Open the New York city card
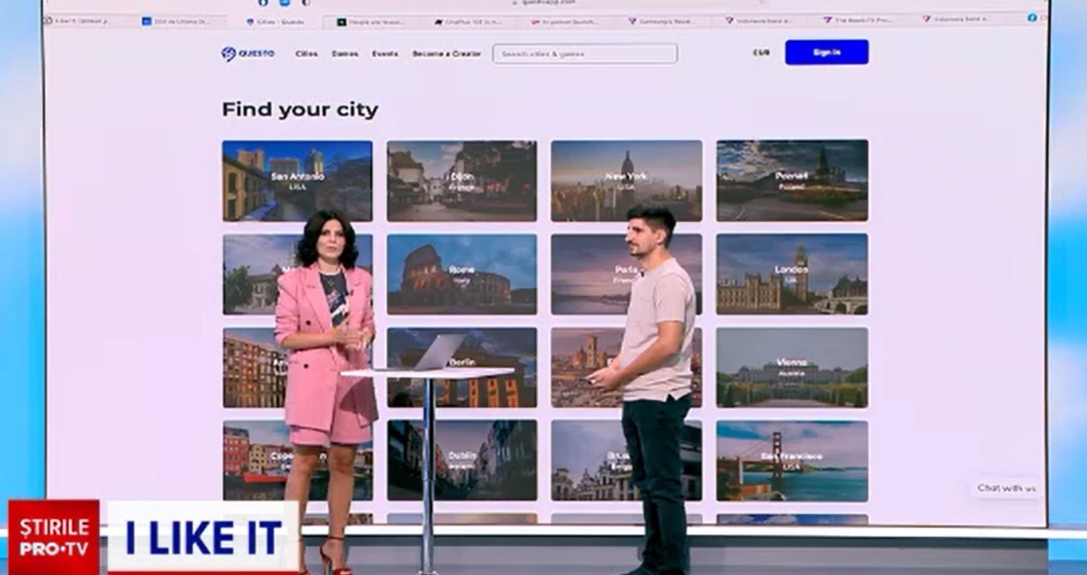Viewport: 1087px width, 575px height. (x=626, y=181)
